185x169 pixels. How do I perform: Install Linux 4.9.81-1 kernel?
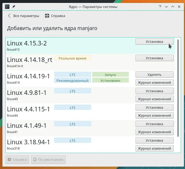click(x=154, y=91)
